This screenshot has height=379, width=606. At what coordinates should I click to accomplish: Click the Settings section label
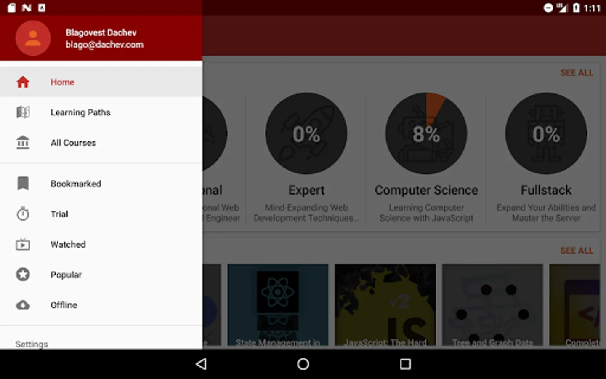click(x=32, y=344)
